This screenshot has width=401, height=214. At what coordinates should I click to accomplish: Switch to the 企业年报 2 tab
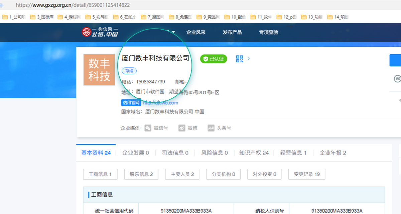coord(333,153)
